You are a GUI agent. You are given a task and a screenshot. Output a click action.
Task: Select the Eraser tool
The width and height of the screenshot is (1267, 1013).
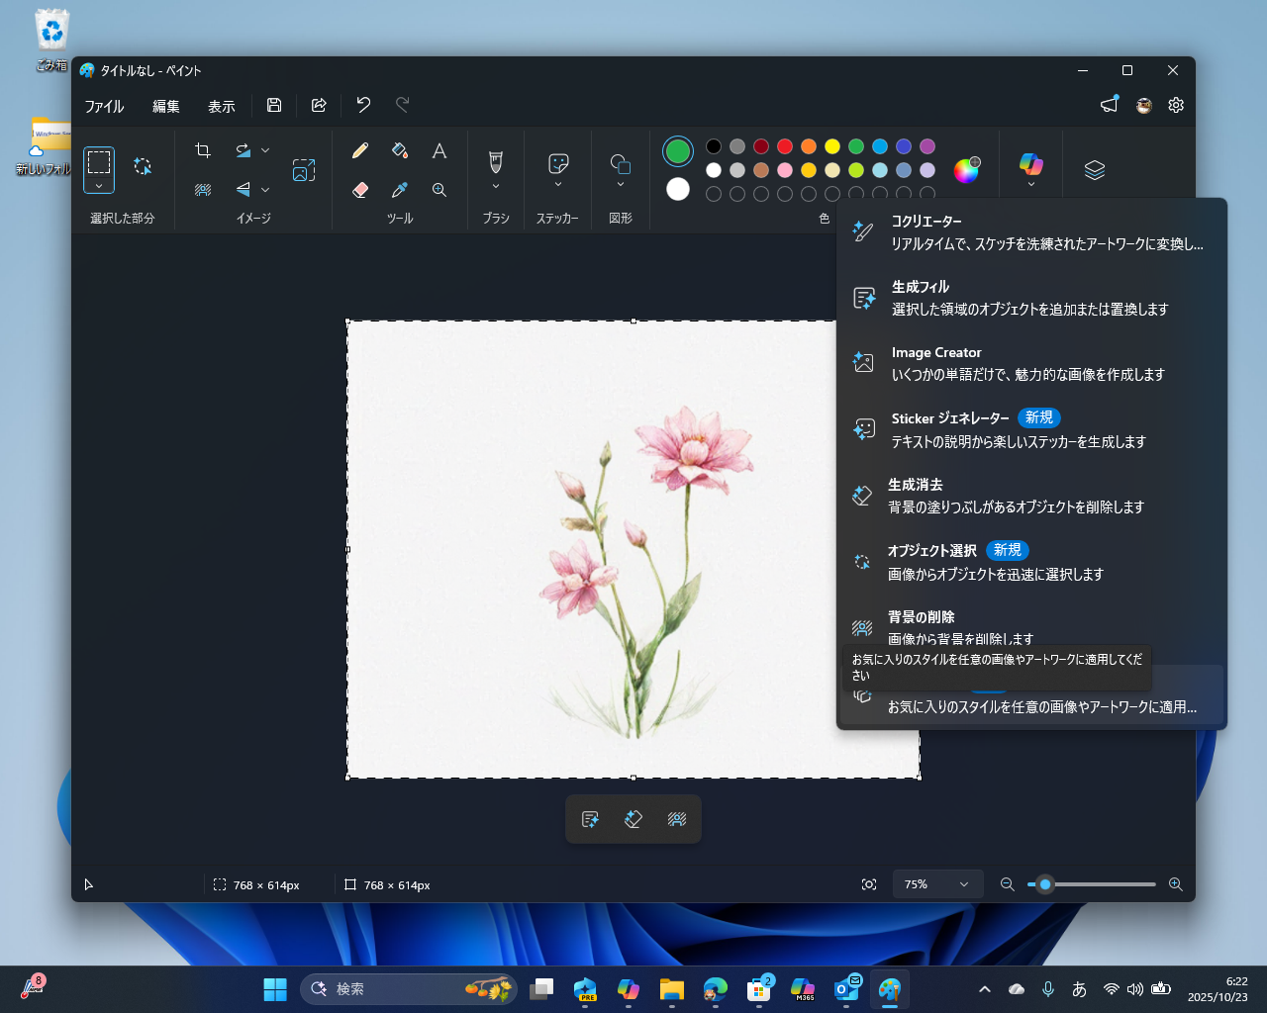360,189
